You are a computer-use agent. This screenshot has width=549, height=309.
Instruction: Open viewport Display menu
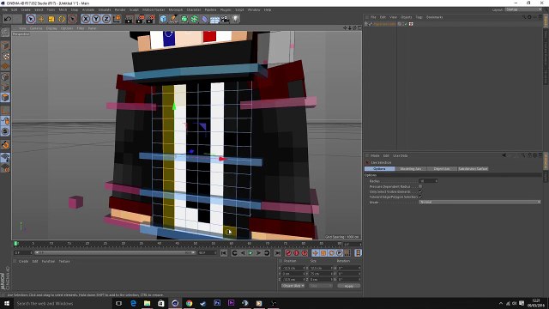51,28
